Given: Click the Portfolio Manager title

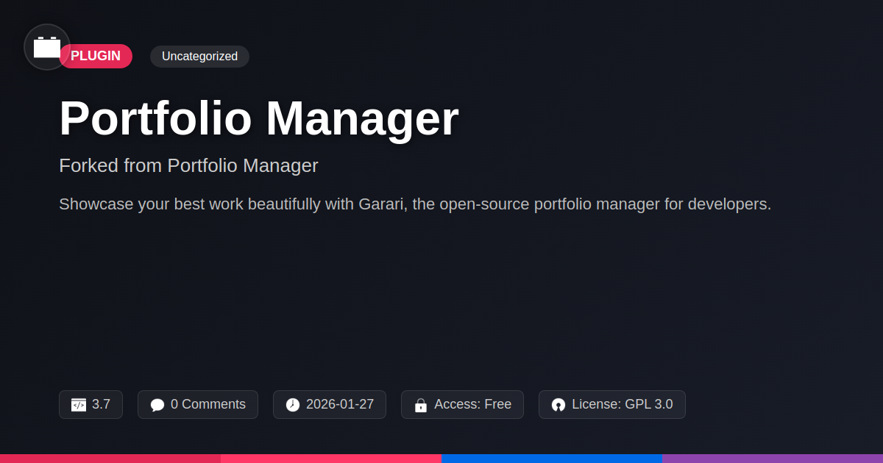Looking at the screenshot, I should click(x=259, y=118).
